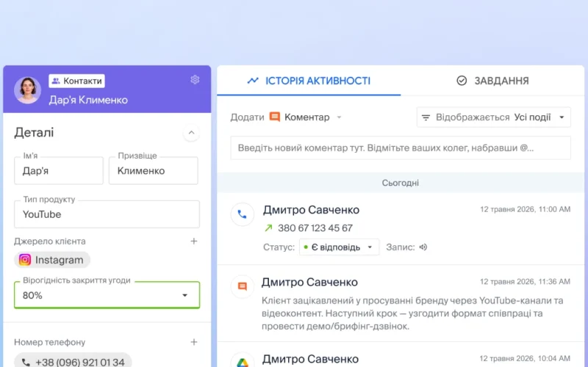The height and width of the screenshot is (367, 588).
Task: Open contact settings gear icon
Action: pyautogui.click(x=195, y=79)
